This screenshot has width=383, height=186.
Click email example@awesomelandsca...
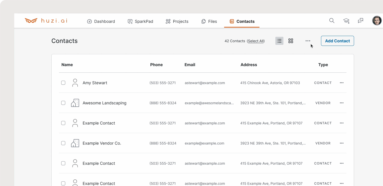pos(209,103)
